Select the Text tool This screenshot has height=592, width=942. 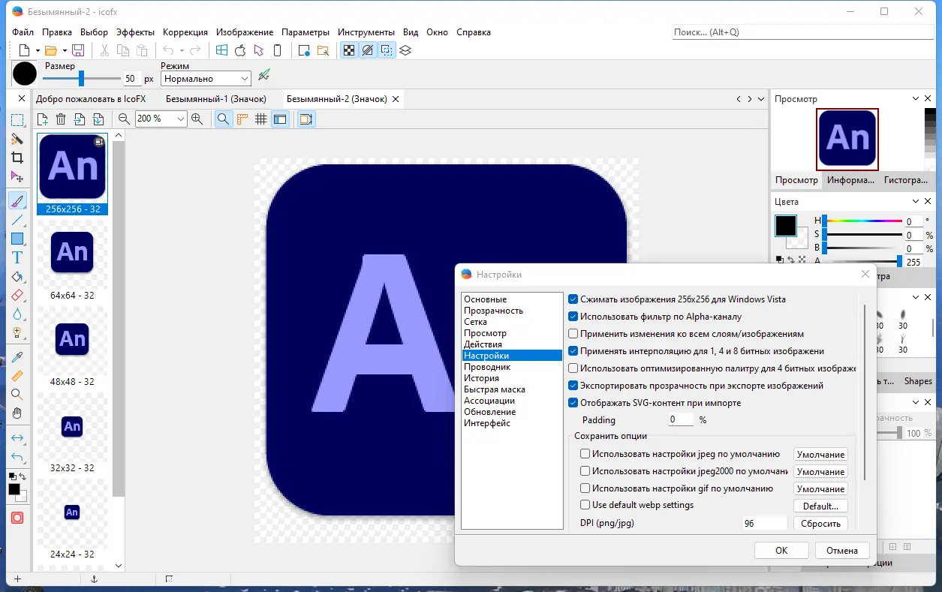tap(17, 257)
